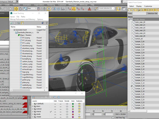
Task: Expand the exterior layer in Layers dialog
Action: (x=33, y=109)
